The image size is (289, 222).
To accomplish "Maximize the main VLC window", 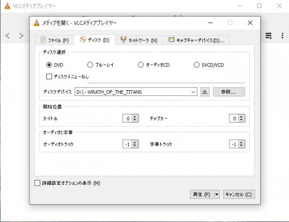I will tap(260, 6).
